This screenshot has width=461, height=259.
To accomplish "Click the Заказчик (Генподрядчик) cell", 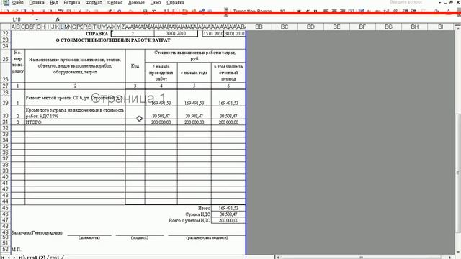I will (37, 232).
